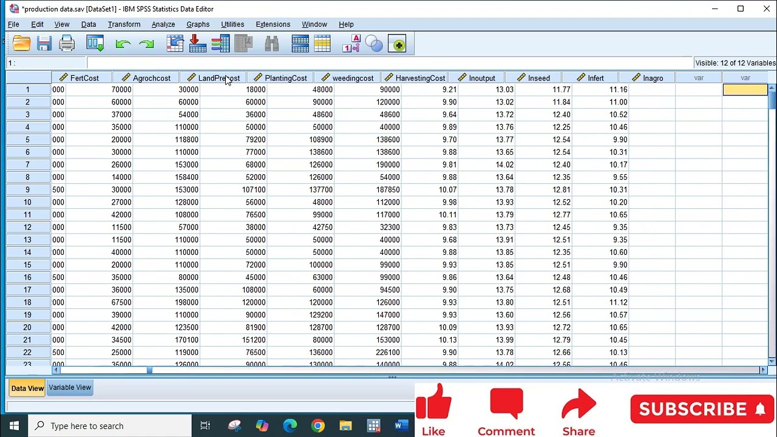Click the Windows taskbar search box
777x437 pixels.
click(x=110, y=425)
